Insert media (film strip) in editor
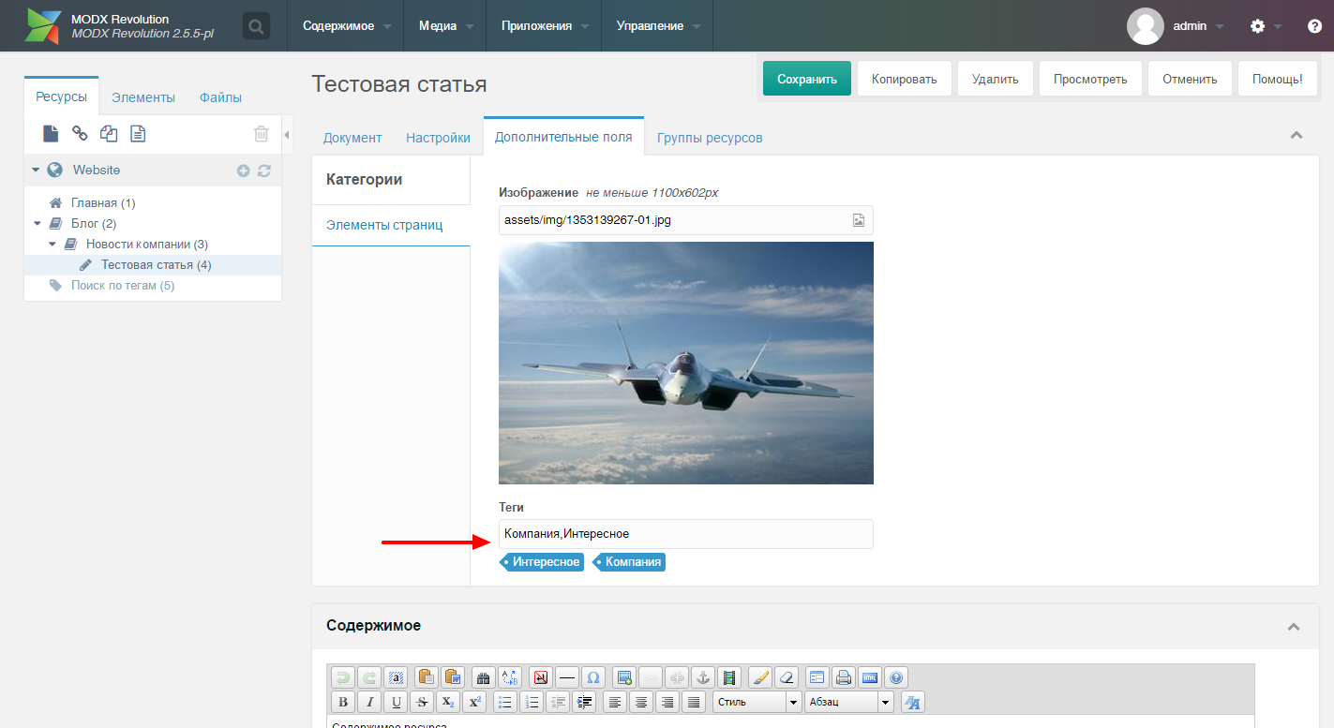Viewport: 1334px width, 728px height. coord(729,677)
